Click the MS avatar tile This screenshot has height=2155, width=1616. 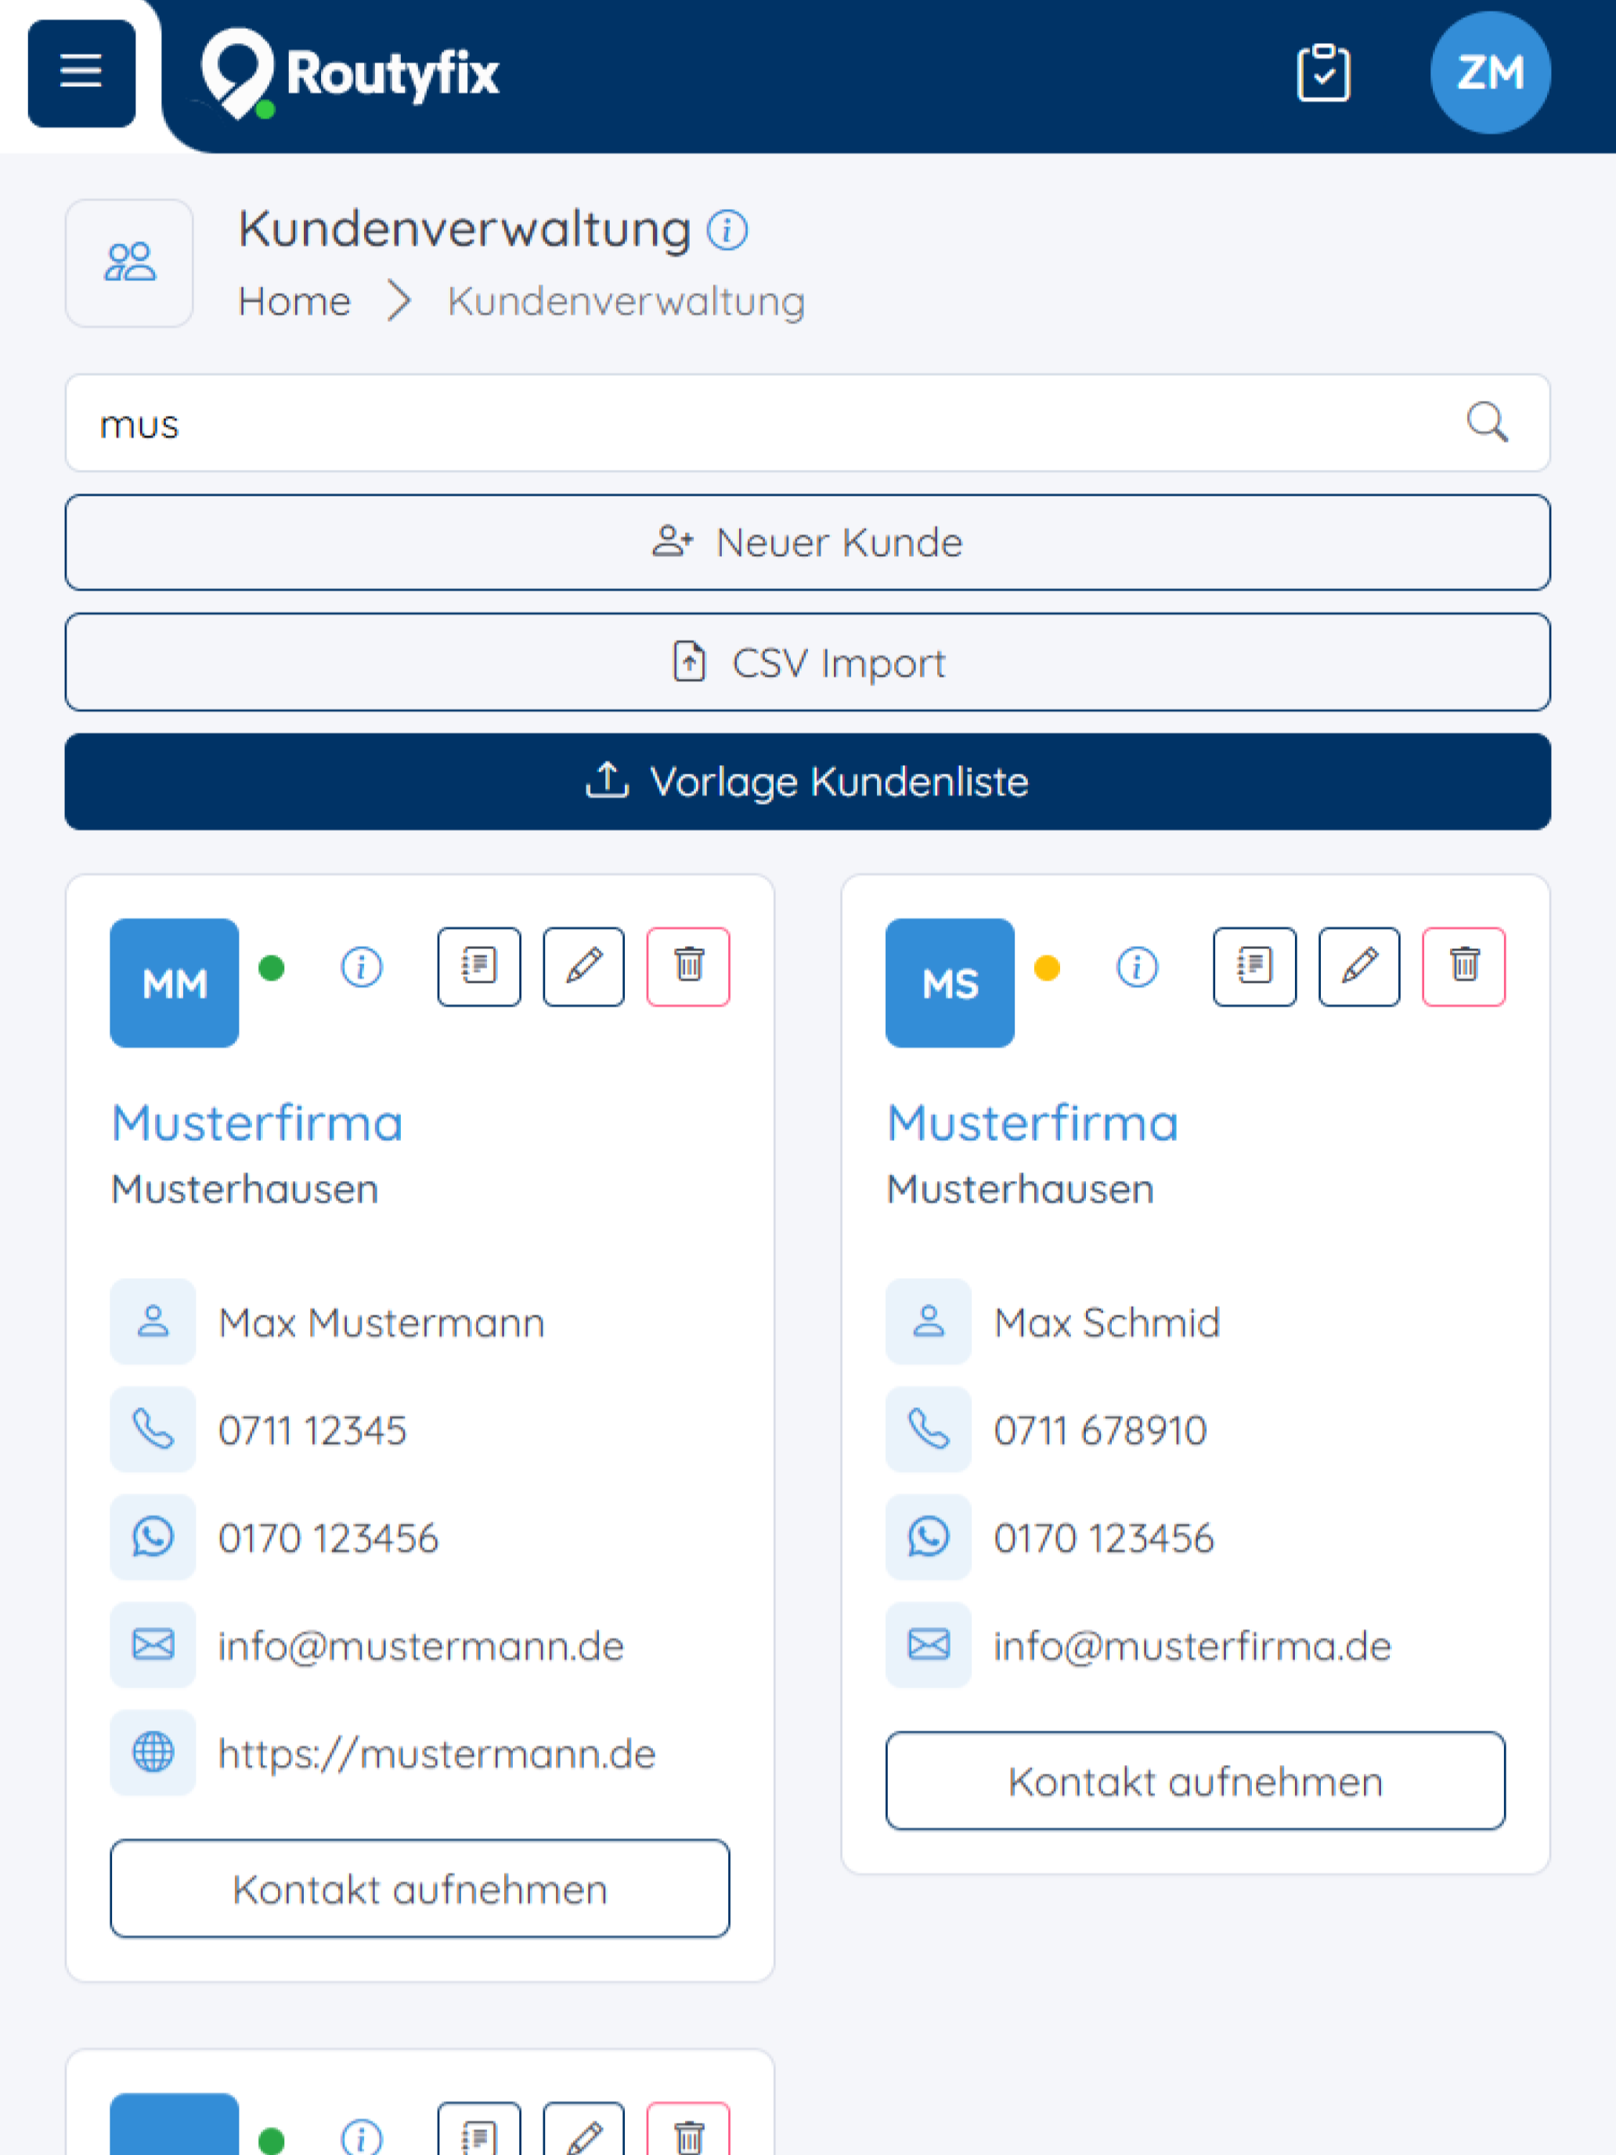pos(950,983)
